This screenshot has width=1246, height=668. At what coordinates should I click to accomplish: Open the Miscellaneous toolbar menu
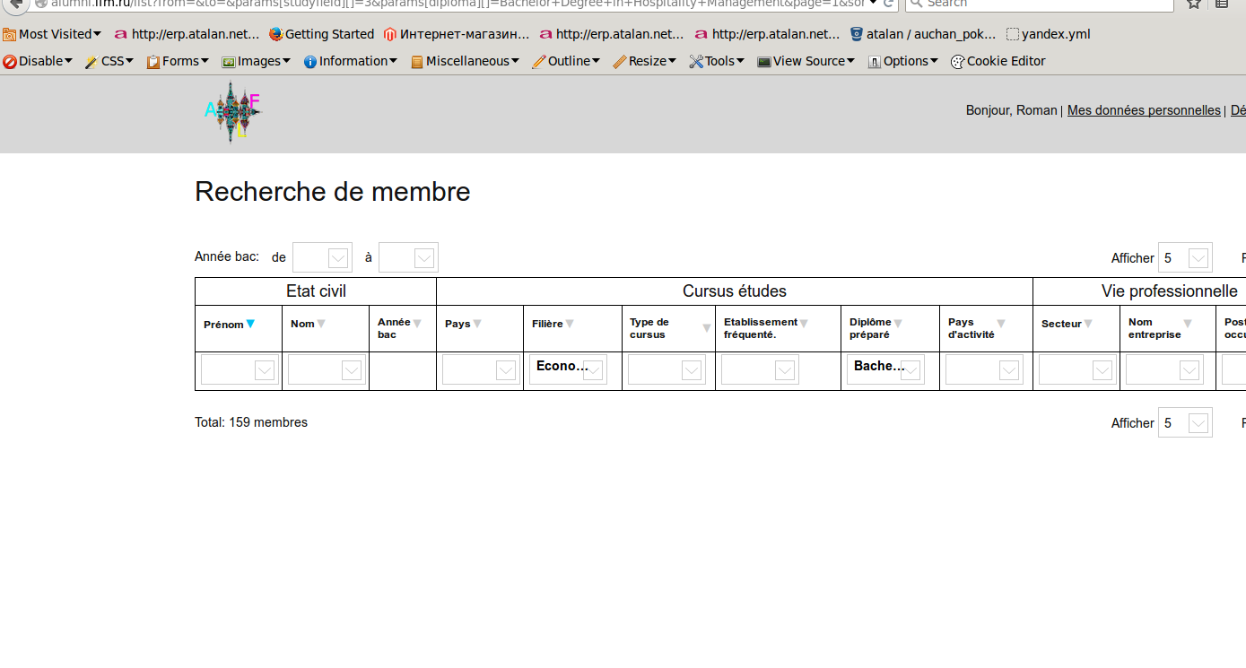(465, 61)
